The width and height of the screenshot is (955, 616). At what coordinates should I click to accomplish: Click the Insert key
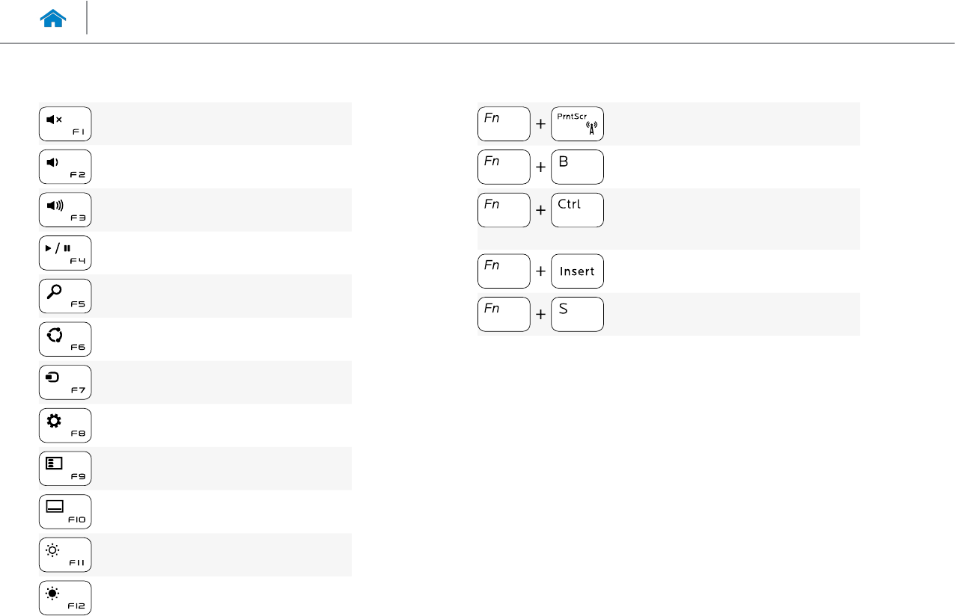[577, 271]
